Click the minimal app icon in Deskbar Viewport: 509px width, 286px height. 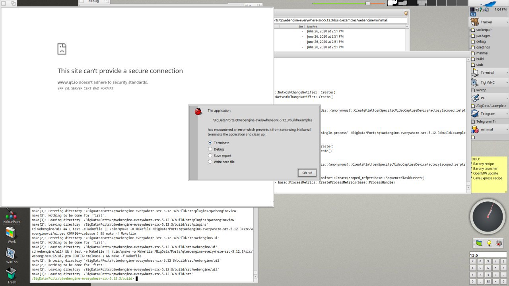(475, 129)
